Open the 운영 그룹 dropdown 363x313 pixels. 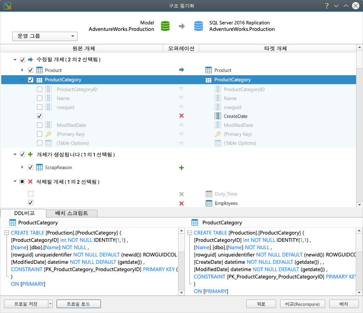point(73,36)
